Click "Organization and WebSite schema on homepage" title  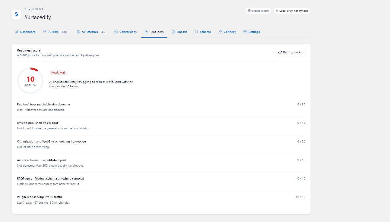point(51,142)
